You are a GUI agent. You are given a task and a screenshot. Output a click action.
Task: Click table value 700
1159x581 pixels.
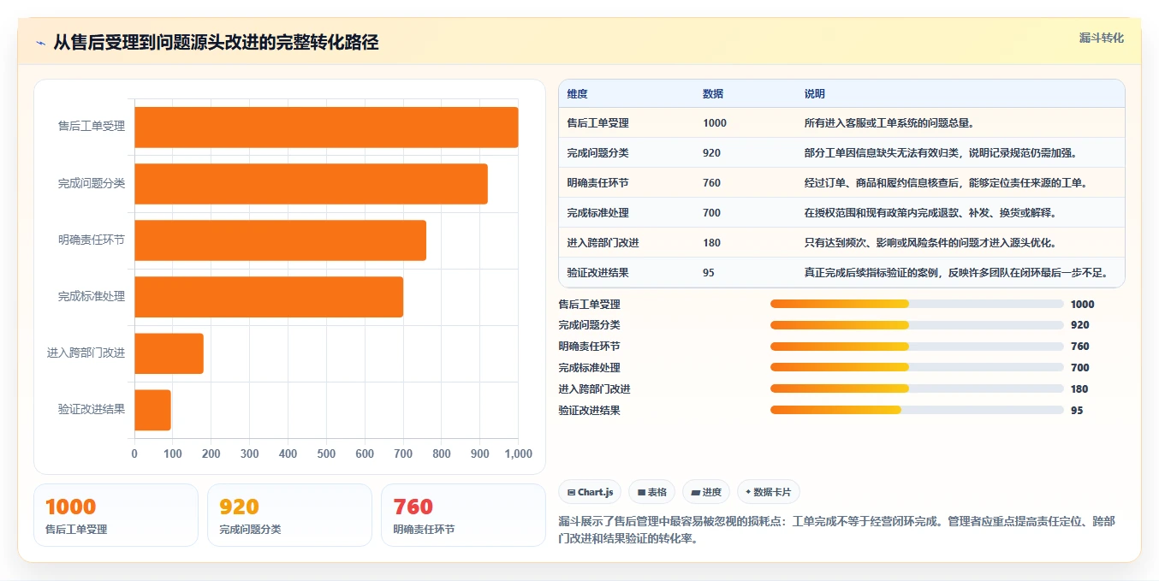click(x=711, y=213)
